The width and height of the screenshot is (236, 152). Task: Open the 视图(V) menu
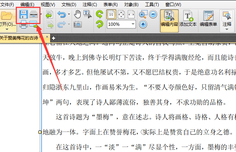tap(48, 5)
